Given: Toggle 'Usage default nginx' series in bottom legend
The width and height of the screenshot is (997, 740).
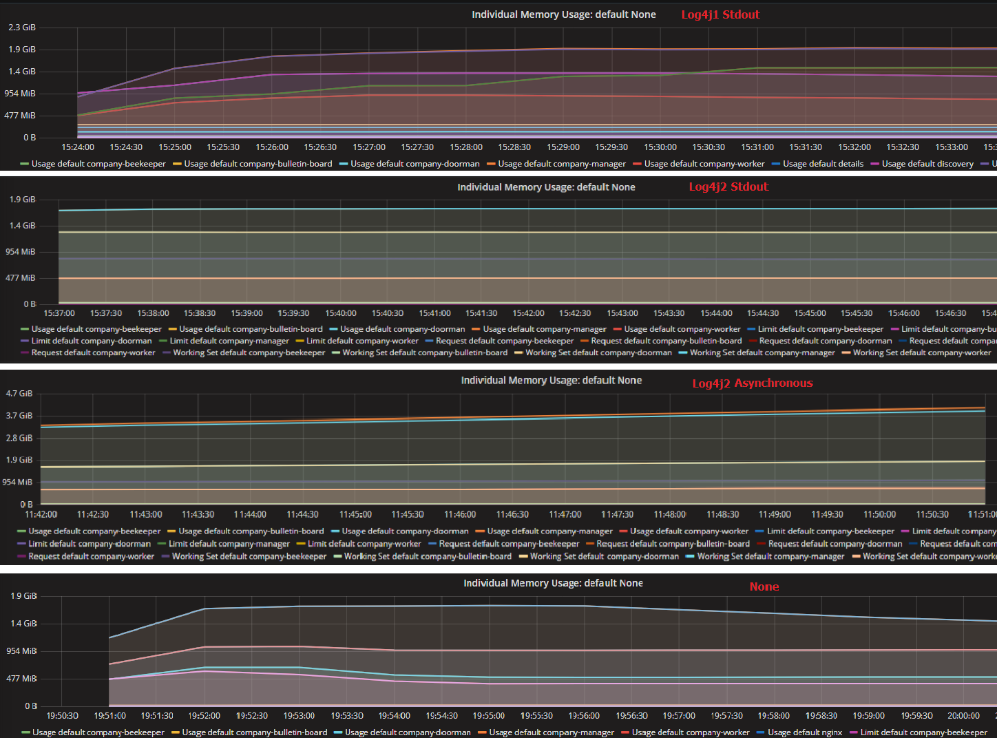Looking at the screenshot, I should 804,732.
